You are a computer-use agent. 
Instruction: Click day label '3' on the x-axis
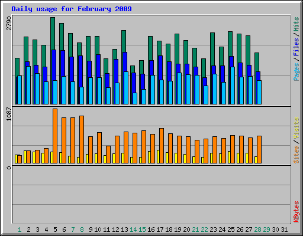point(37,230)
